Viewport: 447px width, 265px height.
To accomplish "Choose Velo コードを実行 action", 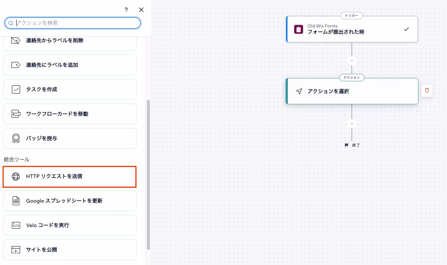I will point(70,225).
